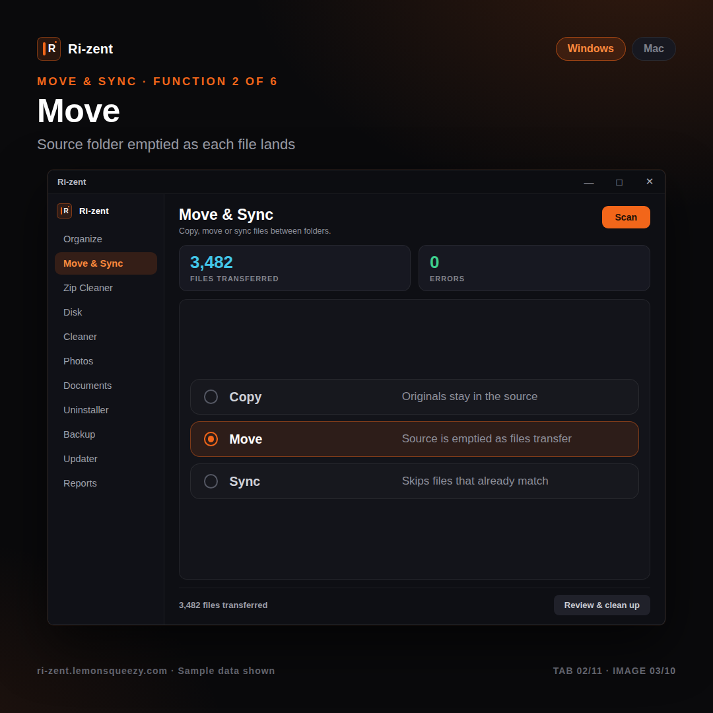713x713 pixels.
Task: Click 'Copy, move or sync files between folders.'
Action: 255,231
